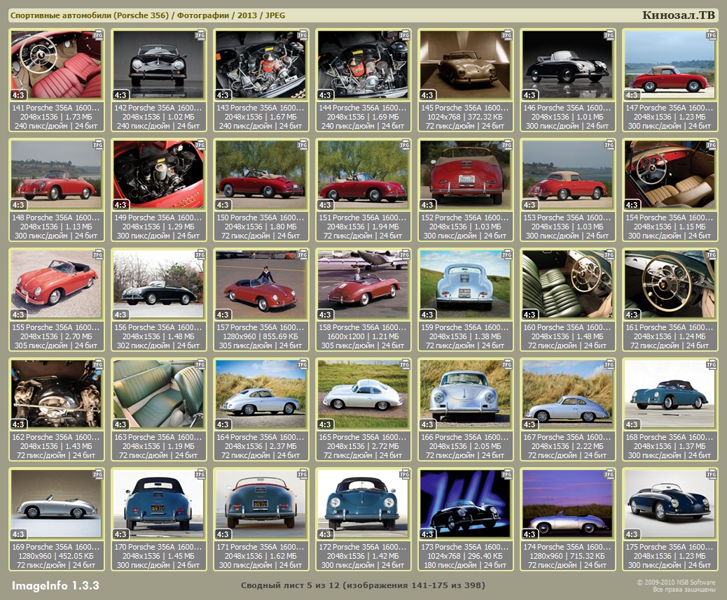Open the Кинозал.ТВ logo link
Image resolution: width=727 pixels, height=600 pixels.
point(679,15)
